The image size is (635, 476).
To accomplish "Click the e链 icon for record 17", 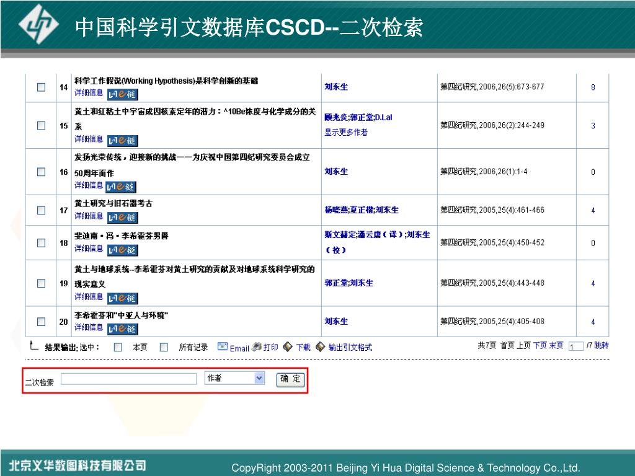I will pyautogui.click(x=123, y=218).
